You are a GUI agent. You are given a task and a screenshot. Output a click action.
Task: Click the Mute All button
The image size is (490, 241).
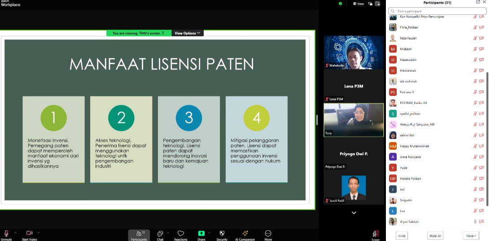click(435, 236)
